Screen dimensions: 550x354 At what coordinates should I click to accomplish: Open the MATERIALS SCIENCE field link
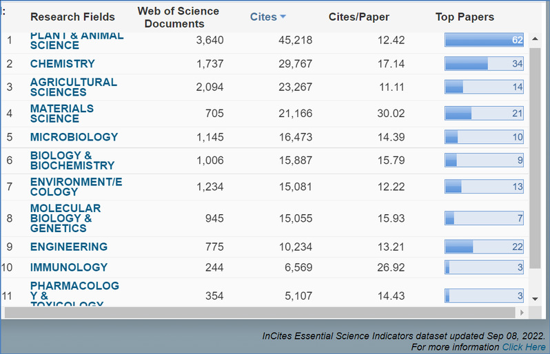[61, 113]
